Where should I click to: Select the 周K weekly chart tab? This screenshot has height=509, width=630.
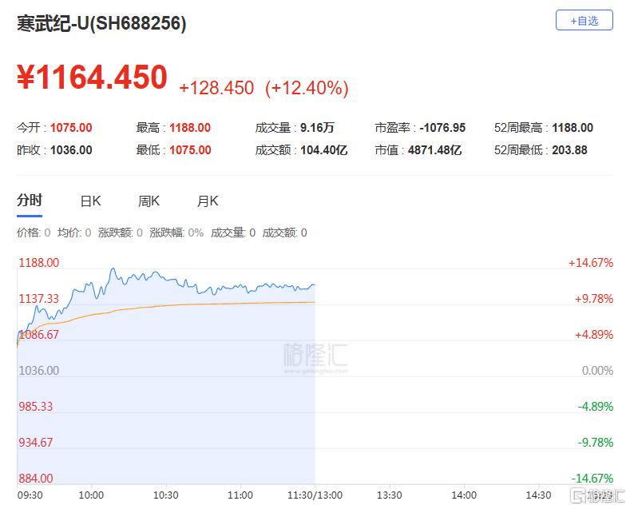[x=149, y=201]
